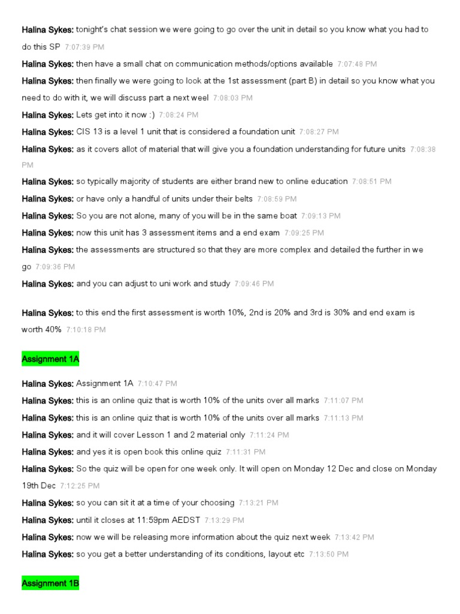The image size is (460, 614).
Task: Click the 7:10:18 PM timestamp
Action: point(86,330)
